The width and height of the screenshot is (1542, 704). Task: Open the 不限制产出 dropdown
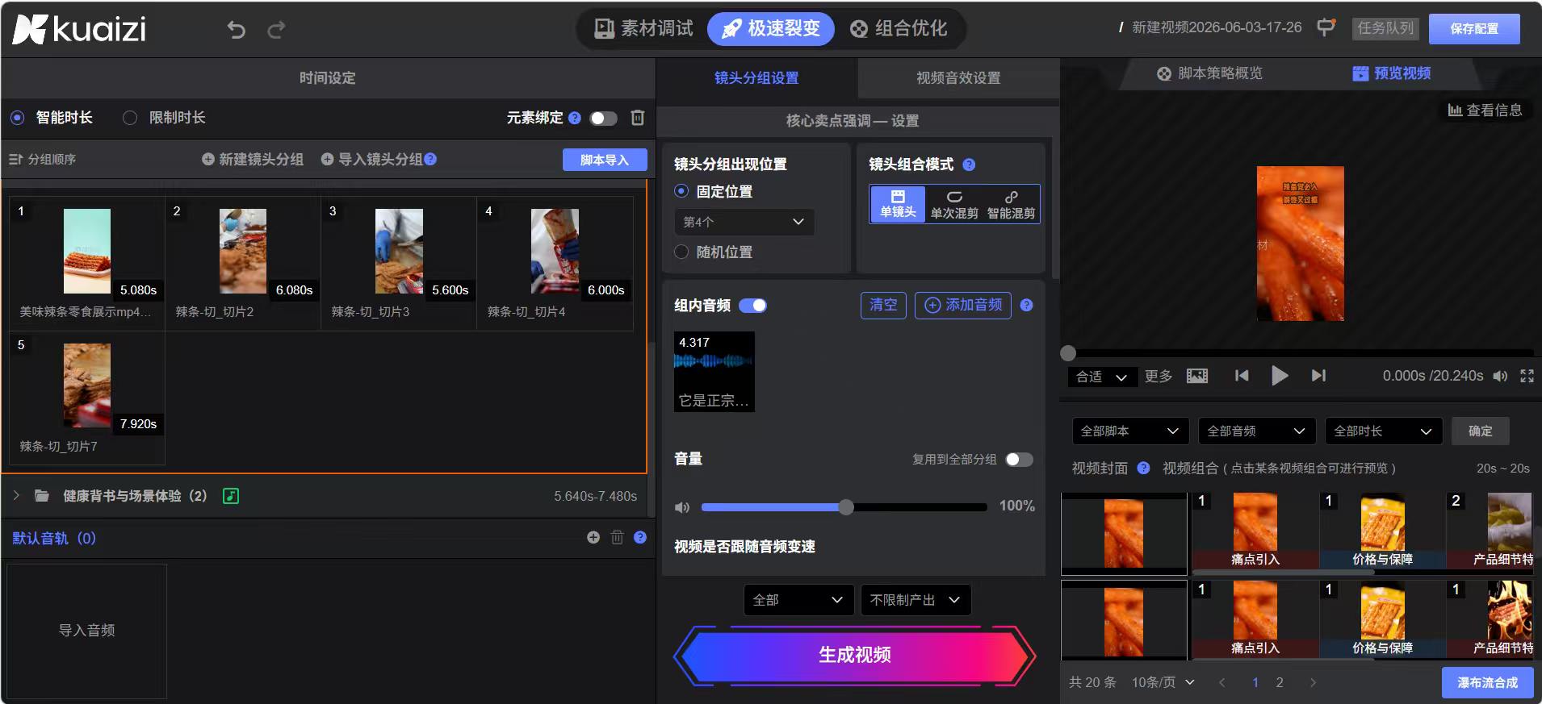click(x=916, y=600)
